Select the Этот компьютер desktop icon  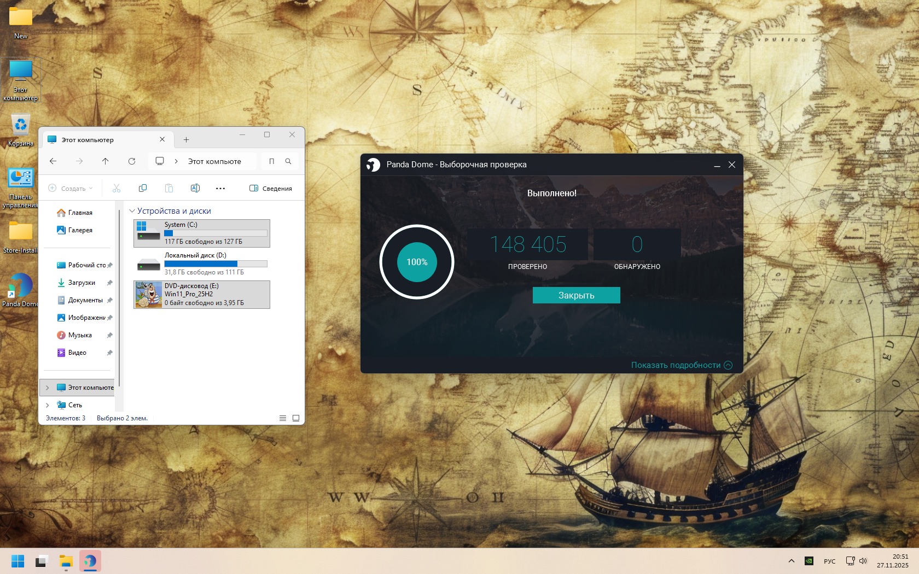21,80
